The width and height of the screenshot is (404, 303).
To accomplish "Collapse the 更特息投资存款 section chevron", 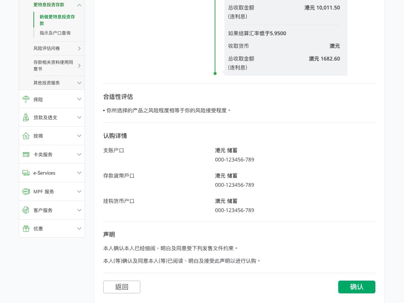I will click(x=79, y=5).
